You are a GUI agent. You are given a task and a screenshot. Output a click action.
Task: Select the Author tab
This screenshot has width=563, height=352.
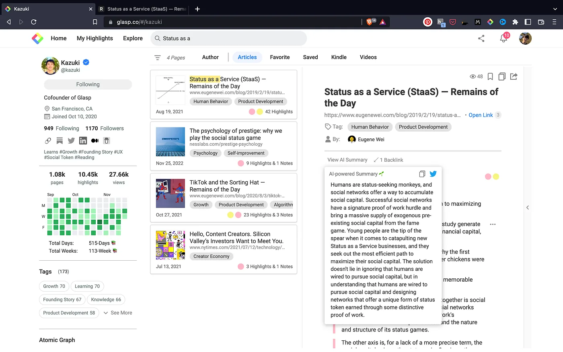coord(210,57)
